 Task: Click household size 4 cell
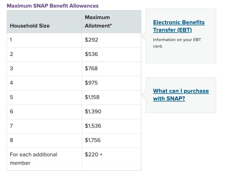point(11,83)
